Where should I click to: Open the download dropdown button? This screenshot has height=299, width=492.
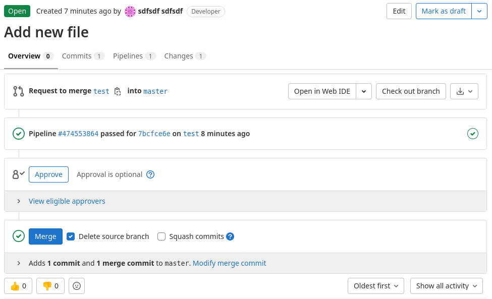click(x=464, y=91)
